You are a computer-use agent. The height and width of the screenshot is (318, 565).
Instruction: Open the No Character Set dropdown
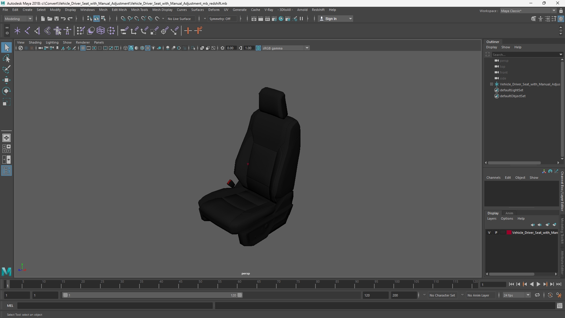tap(443, 295)
